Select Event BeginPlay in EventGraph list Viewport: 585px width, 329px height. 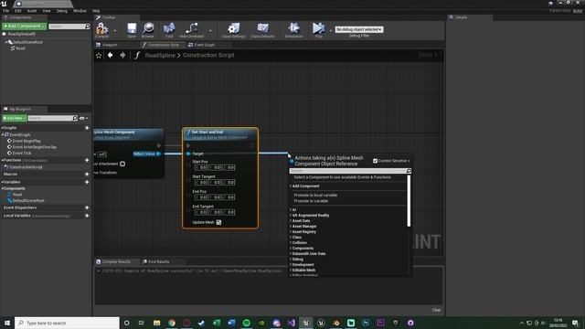(x=27, y=141)
